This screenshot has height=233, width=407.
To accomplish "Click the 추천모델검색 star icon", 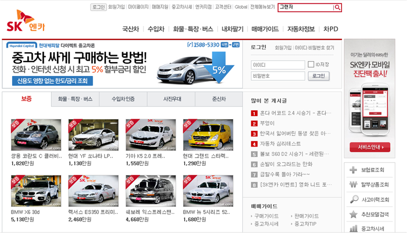I will [354, 214].
